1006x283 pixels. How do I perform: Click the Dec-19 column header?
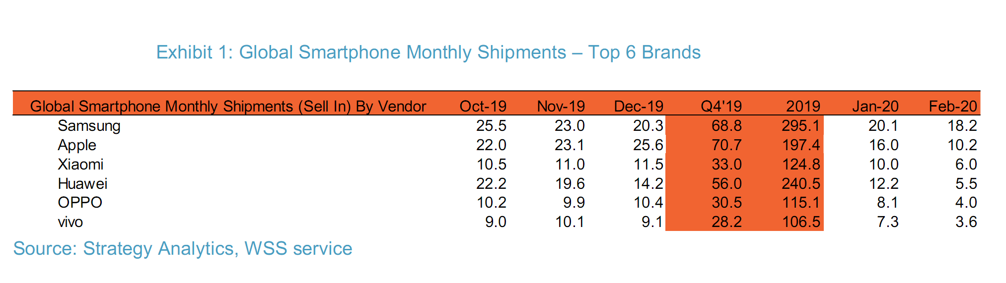[x=638, y=106]
